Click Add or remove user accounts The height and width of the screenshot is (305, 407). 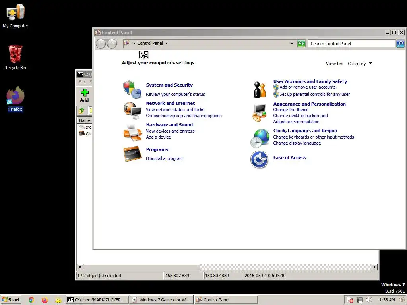tap(307, 87)
